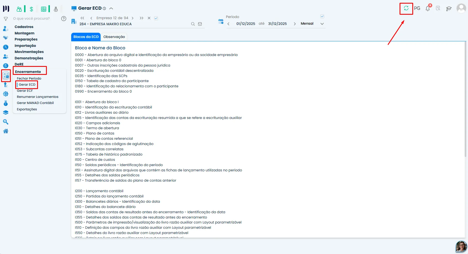Open the period calendar icon
This screenshot has height=254, width=468.
click(x=221, y=21)
